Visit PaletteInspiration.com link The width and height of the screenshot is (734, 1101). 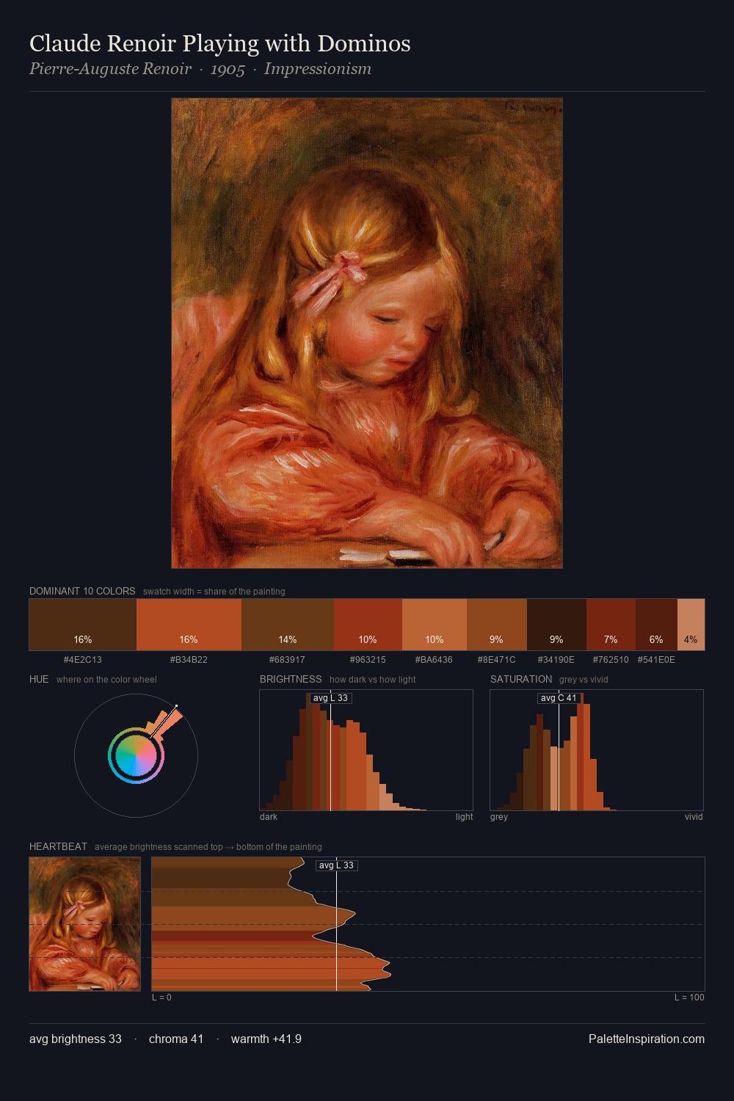coord(647,1039)
